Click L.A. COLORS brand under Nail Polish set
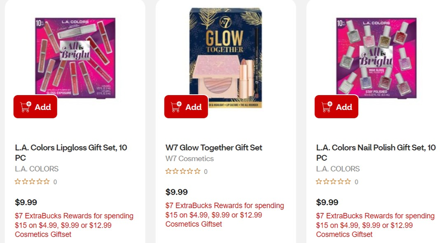 pos(338,169)
